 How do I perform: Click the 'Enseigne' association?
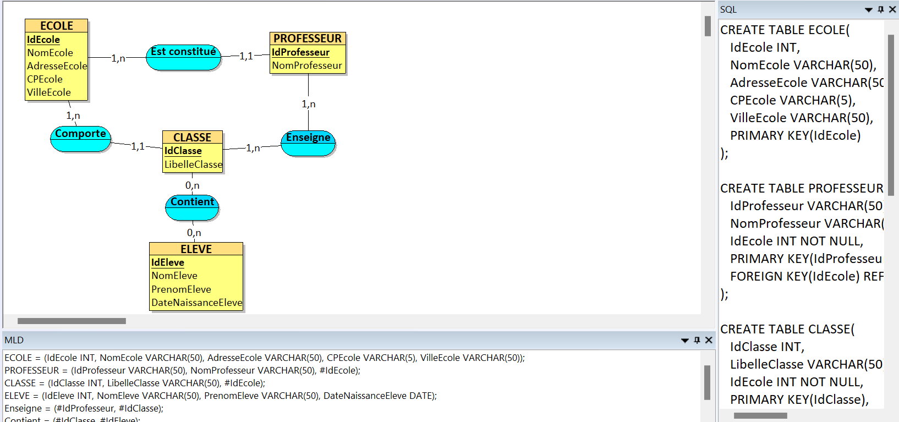[x=308, y=143]
